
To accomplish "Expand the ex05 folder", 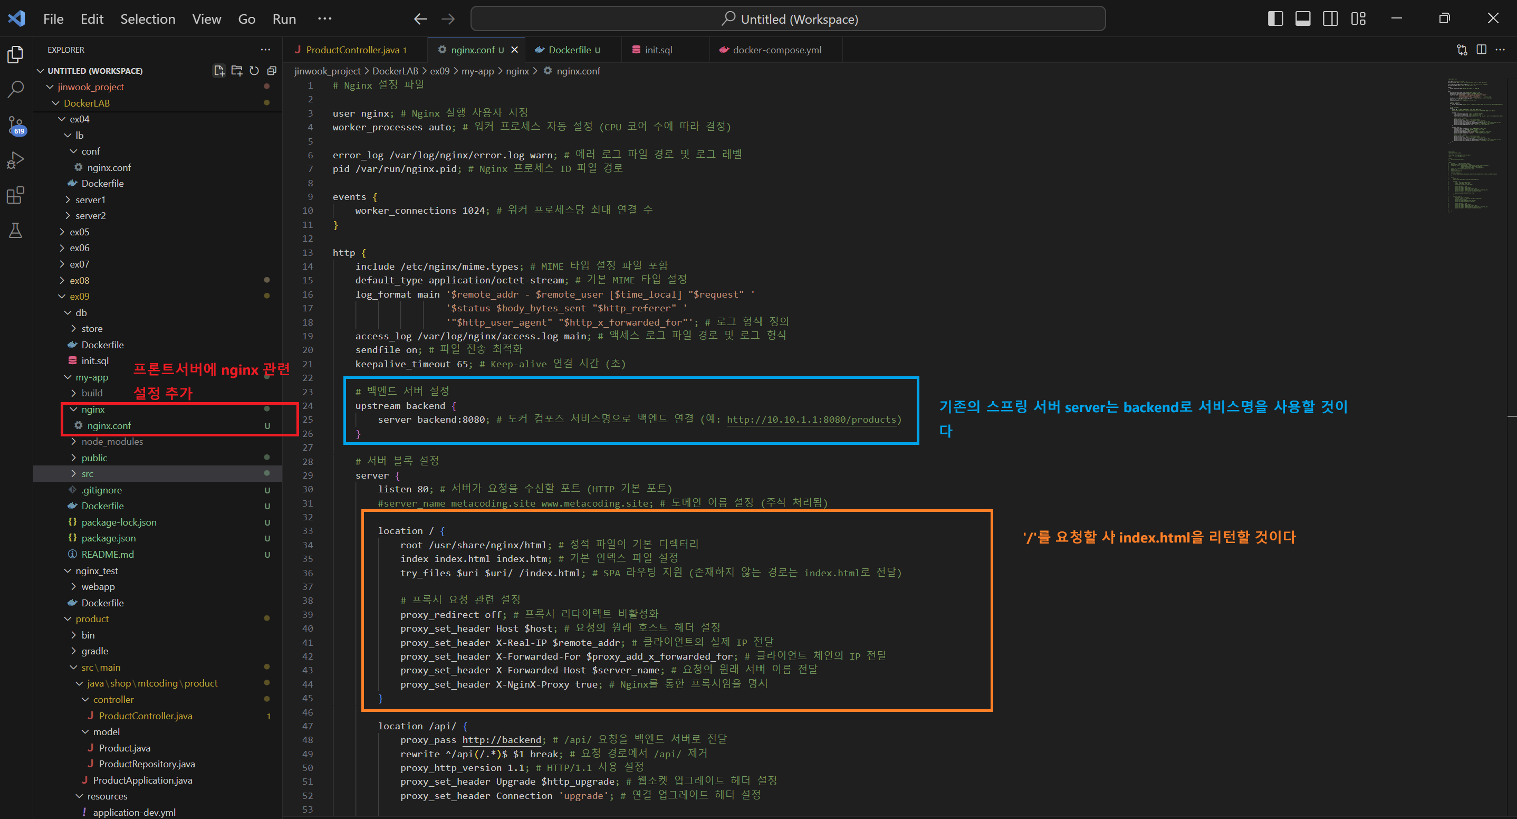I will (x=80, y=232).
